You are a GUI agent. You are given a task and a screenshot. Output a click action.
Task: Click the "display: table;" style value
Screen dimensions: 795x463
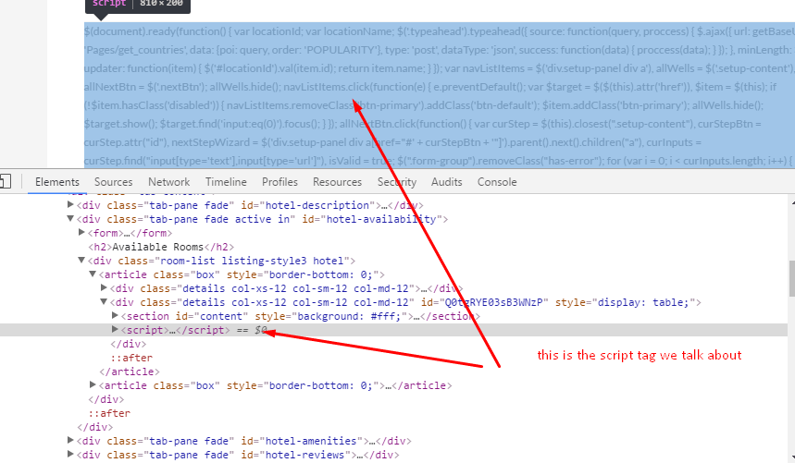(x=643, y=302)
